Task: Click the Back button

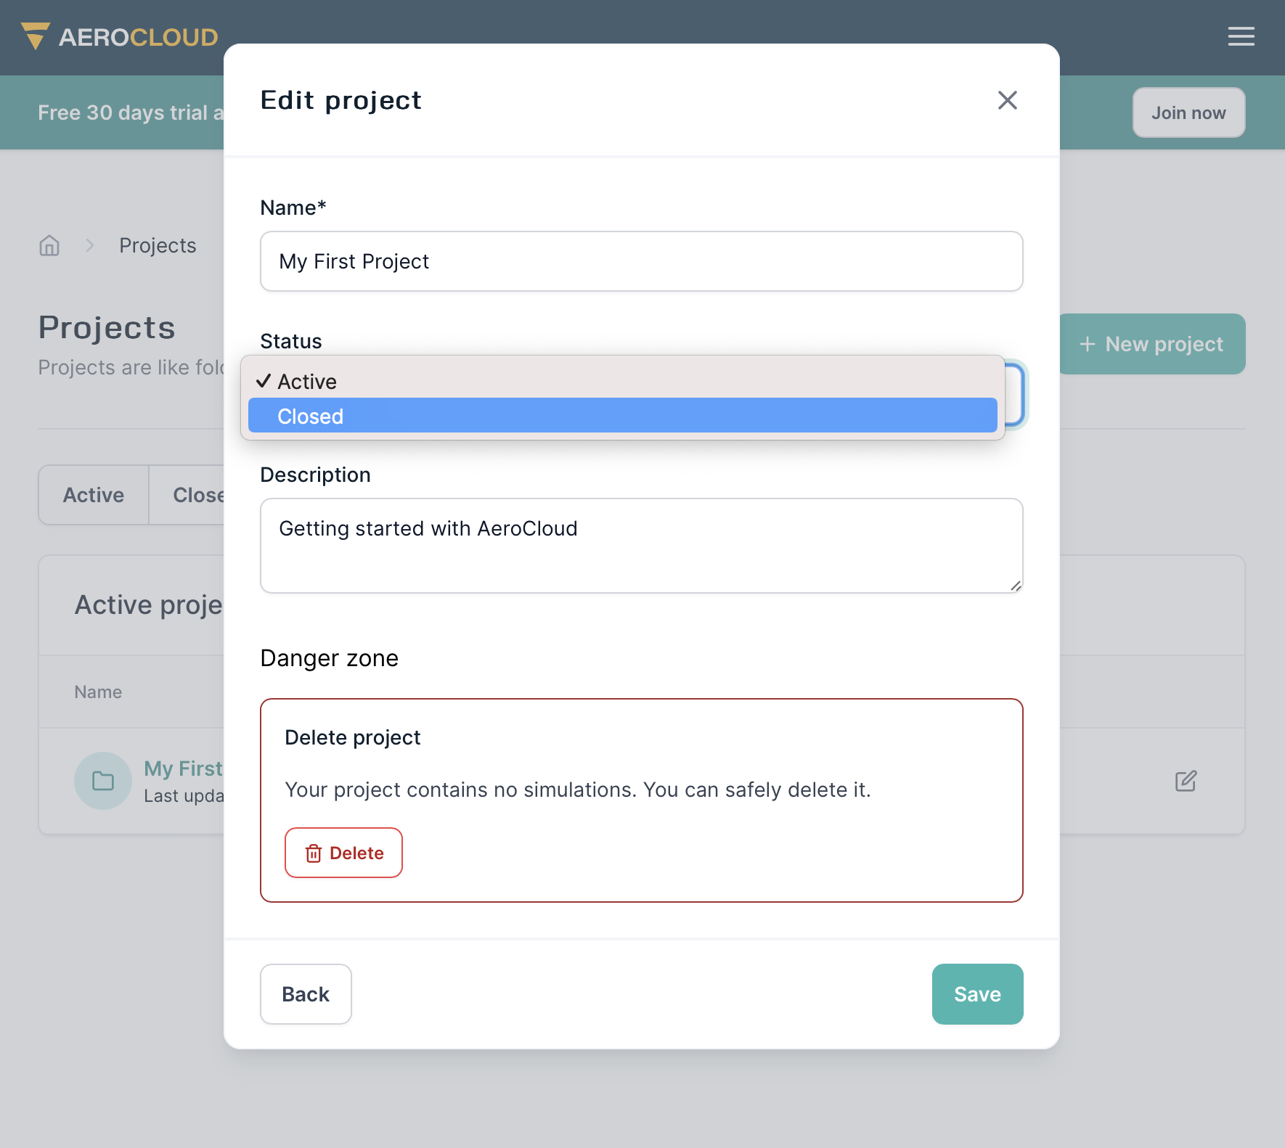Action: [306, 994]
